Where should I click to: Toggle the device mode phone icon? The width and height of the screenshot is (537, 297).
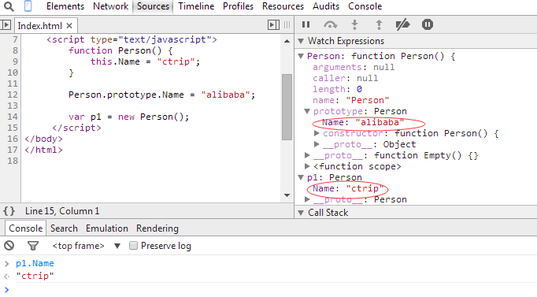[x=28, y=6]
